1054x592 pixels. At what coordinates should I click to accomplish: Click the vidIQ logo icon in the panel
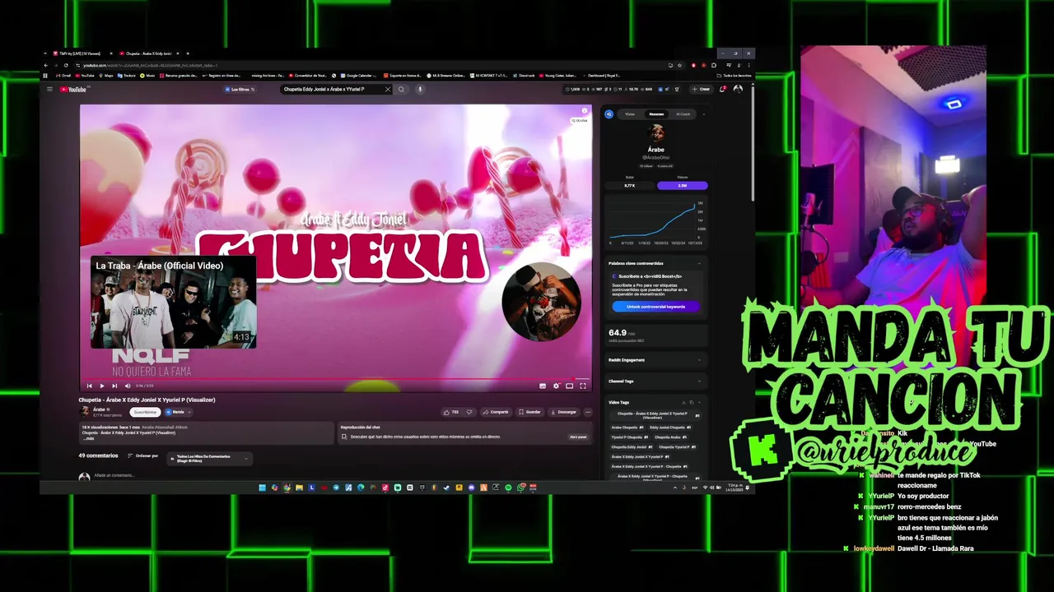[x=609, y=114]
